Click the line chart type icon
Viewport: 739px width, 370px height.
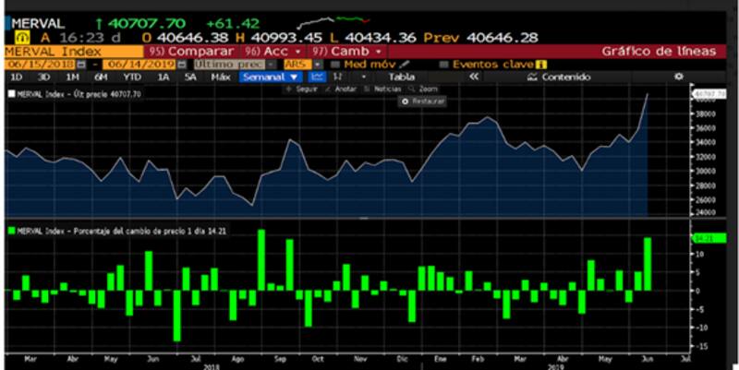(x=320, y=78)
